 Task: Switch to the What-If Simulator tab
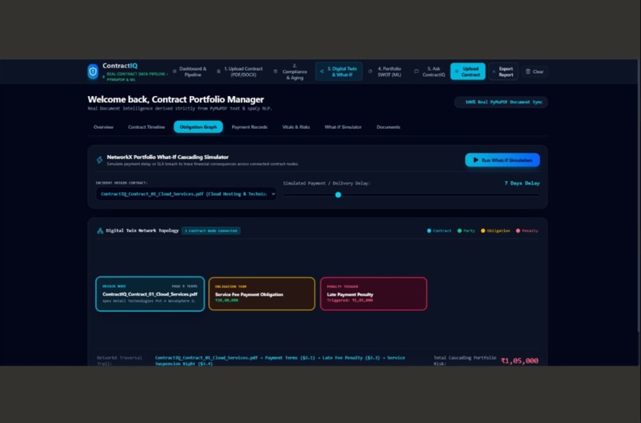(343, 127)
